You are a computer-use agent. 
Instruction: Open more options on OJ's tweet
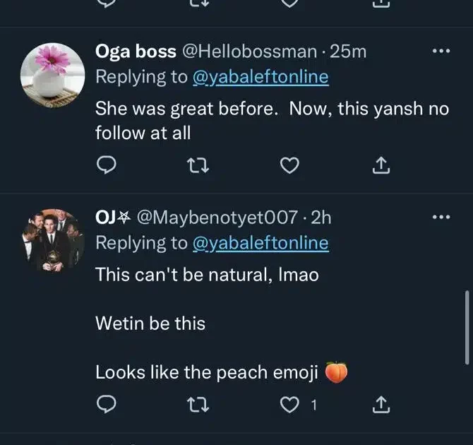[x=441, y=217]
